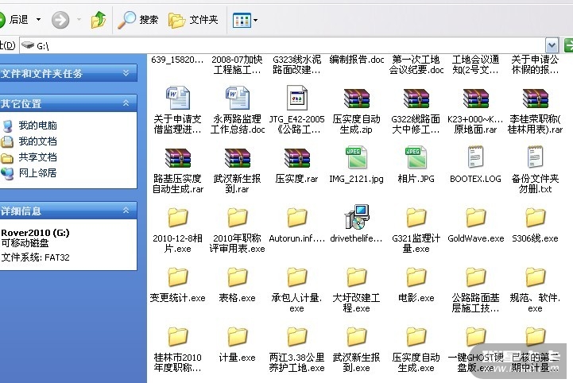Image resolution: width=573 pixels, height=383 pixels.
Task: Select 桂林市2010年度职称 item
Action: click(177, 349)
